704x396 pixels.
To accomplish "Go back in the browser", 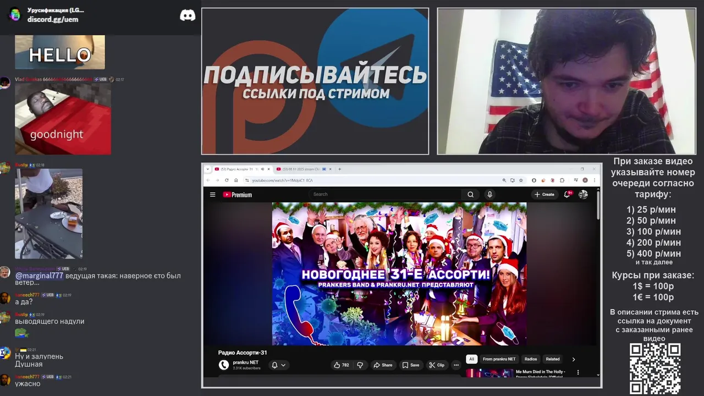I will [208, 180].
